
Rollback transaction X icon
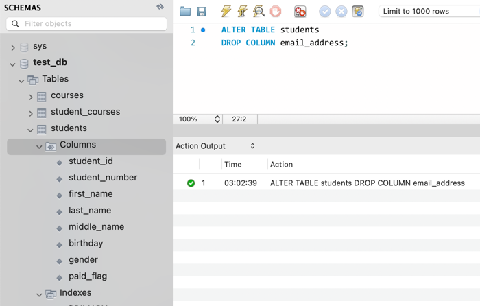point(341,11)
